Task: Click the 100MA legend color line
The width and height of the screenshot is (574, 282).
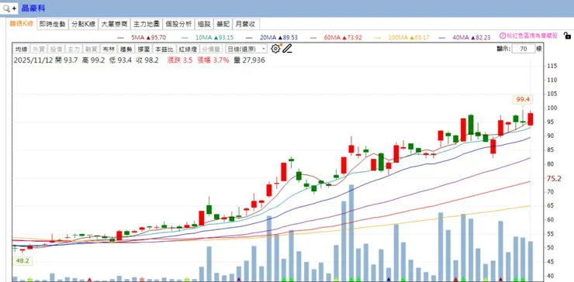Action: coord(378,37)
